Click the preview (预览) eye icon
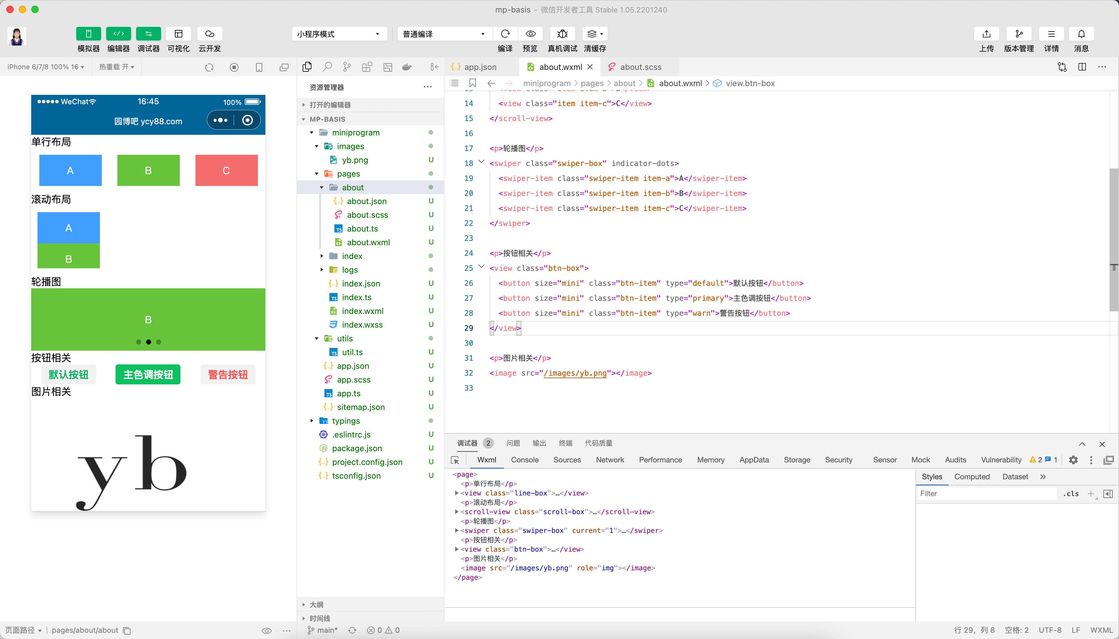Image resolution: width=1119 pixels, height=639 pixels. click(530, 34)
